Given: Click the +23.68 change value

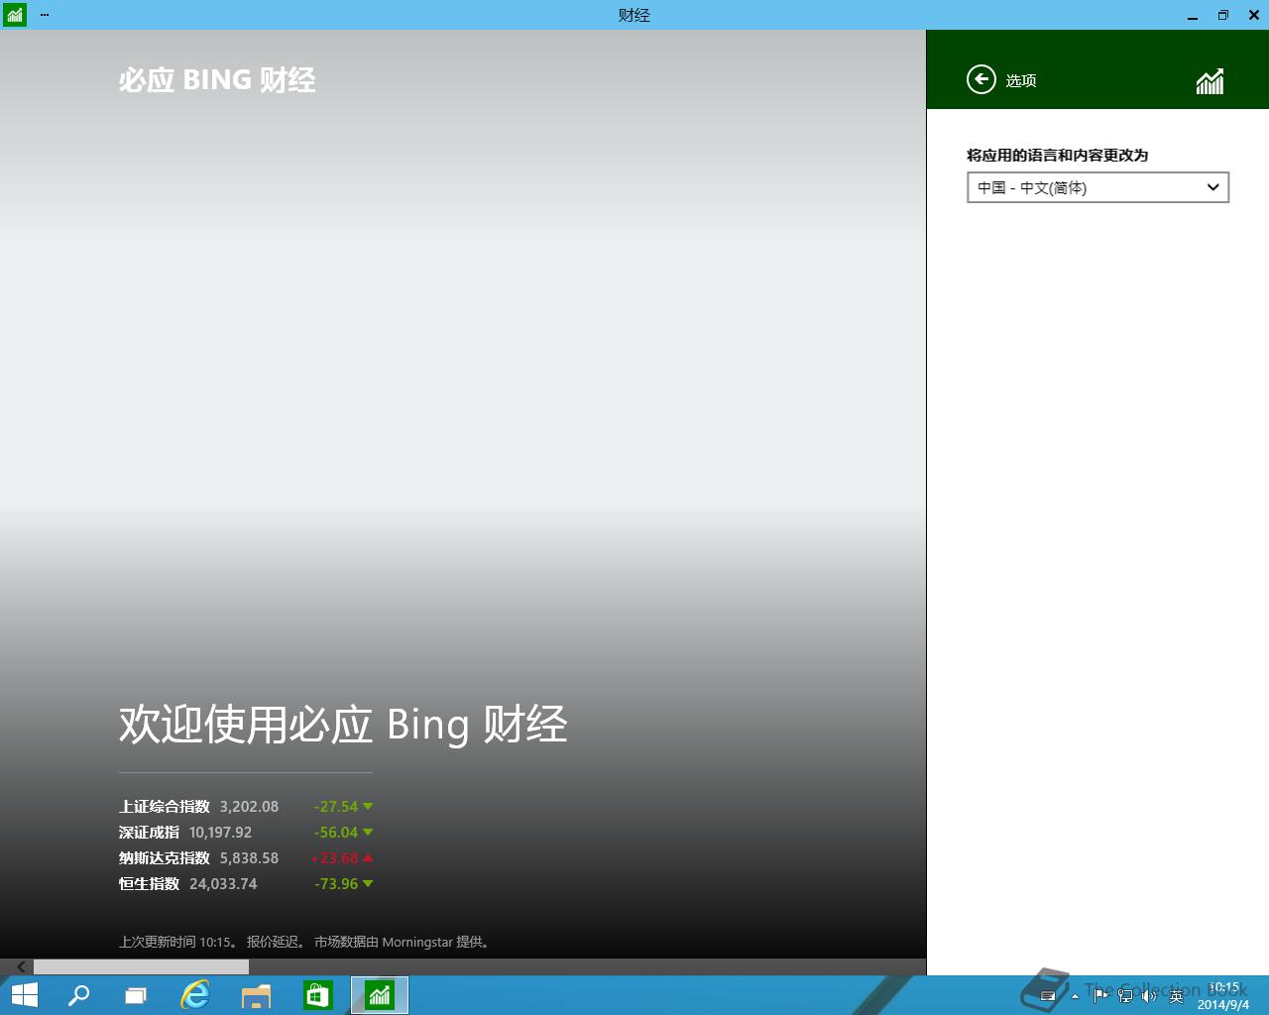Looking at the screenshot, I should pos(334,858).
